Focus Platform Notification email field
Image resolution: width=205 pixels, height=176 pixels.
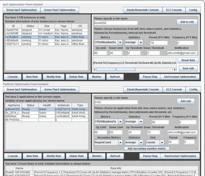coord(182,132)
